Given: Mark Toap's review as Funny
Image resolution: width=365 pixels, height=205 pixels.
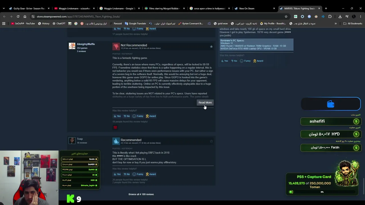Looking at the screenshot, I should click(138, 174).
